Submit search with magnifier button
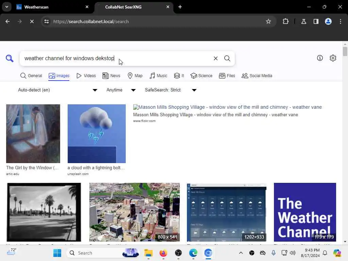The image size is (348, 261). coord(227,58)
